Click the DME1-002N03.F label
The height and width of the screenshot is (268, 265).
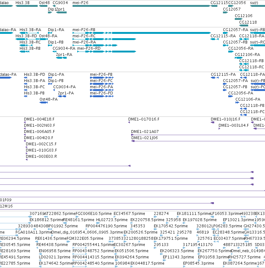40,125
